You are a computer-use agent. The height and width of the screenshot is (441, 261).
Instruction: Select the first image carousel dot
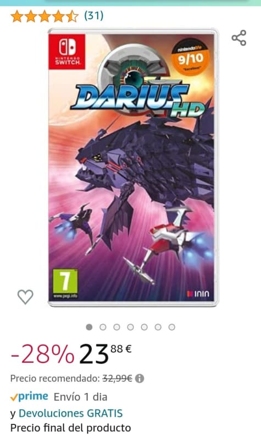[x=89, y=327]
